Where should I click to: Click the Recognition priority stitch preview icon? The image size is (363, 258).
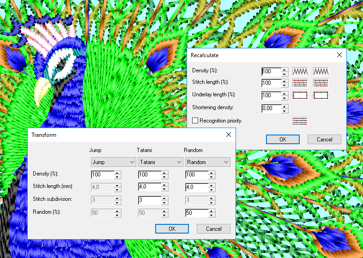(x=300, y=121)
